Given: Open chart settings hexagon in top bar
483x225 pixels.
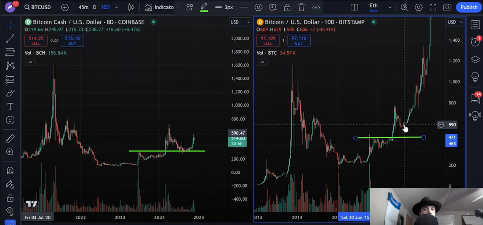Looking at the screenshot, I should click(418, 8).
